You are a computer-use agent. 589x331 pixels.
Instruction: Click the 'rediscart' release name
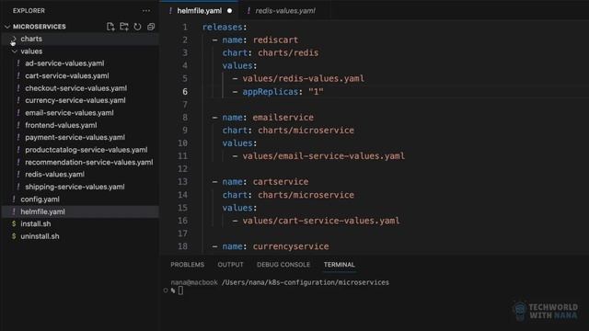275,40
